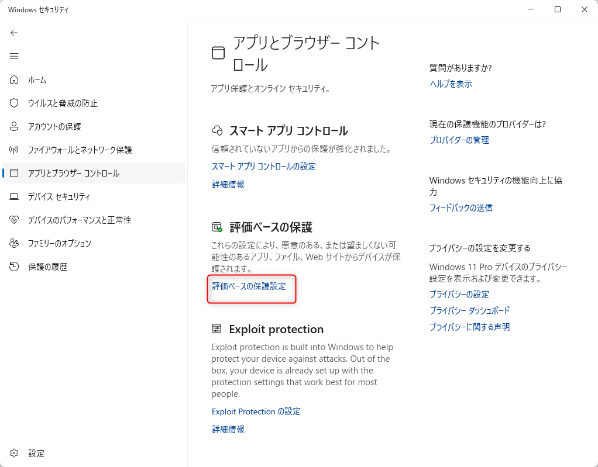Click the back arrow icon
The height and width of the screenshot is (467, 598).
pyautogui.click(x=15, y=33)
